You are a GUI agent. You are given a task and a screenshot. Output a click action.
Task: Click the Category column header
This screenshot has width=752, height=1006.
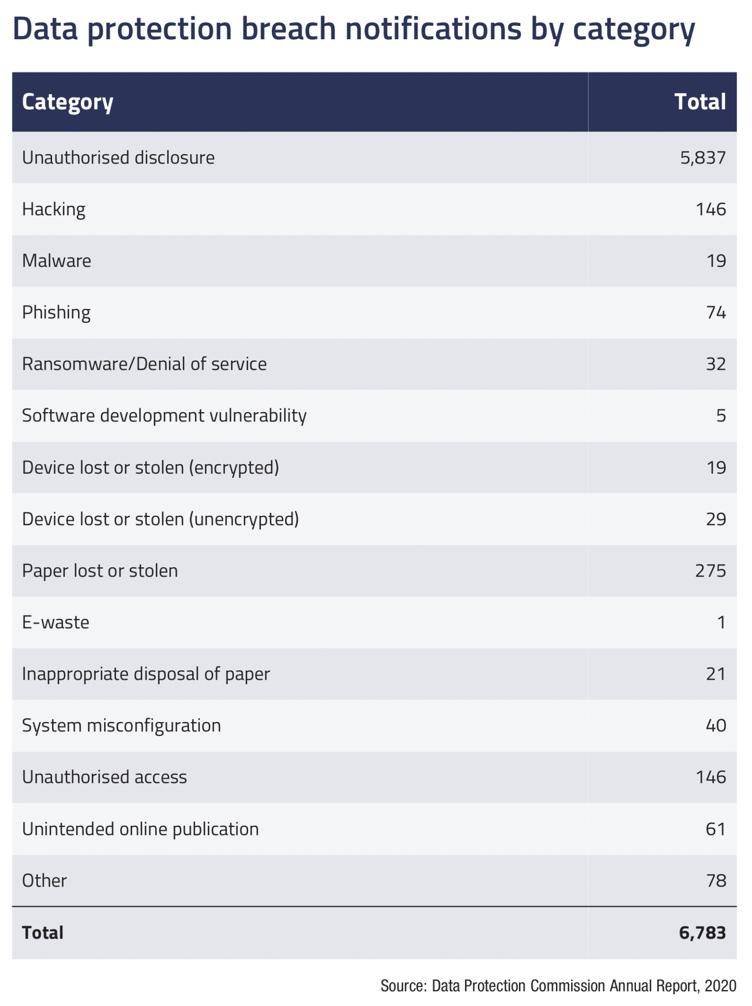[x=68, y=102]
